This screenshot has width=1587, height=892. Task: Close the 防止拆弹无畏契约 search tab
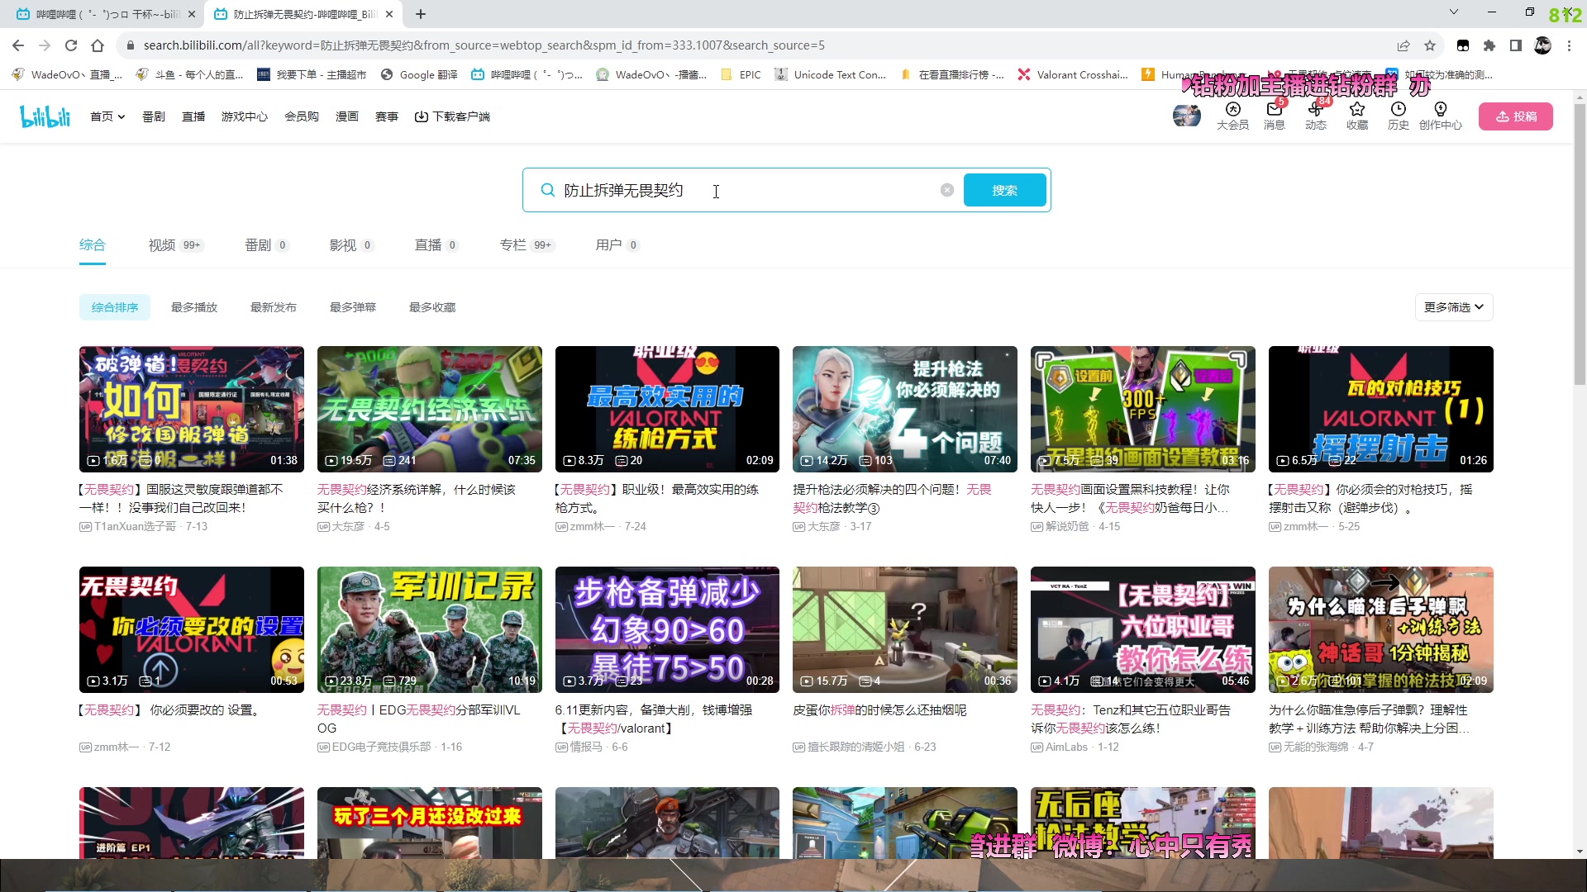pyautogui.click(x=389, y=14)
